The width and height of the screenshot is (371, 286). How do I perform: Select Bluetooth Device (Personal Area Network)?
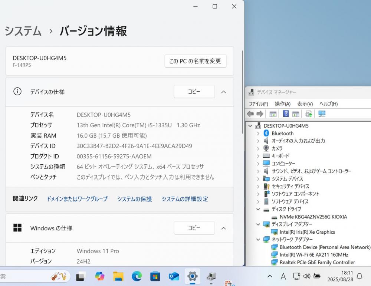[325, 247]
